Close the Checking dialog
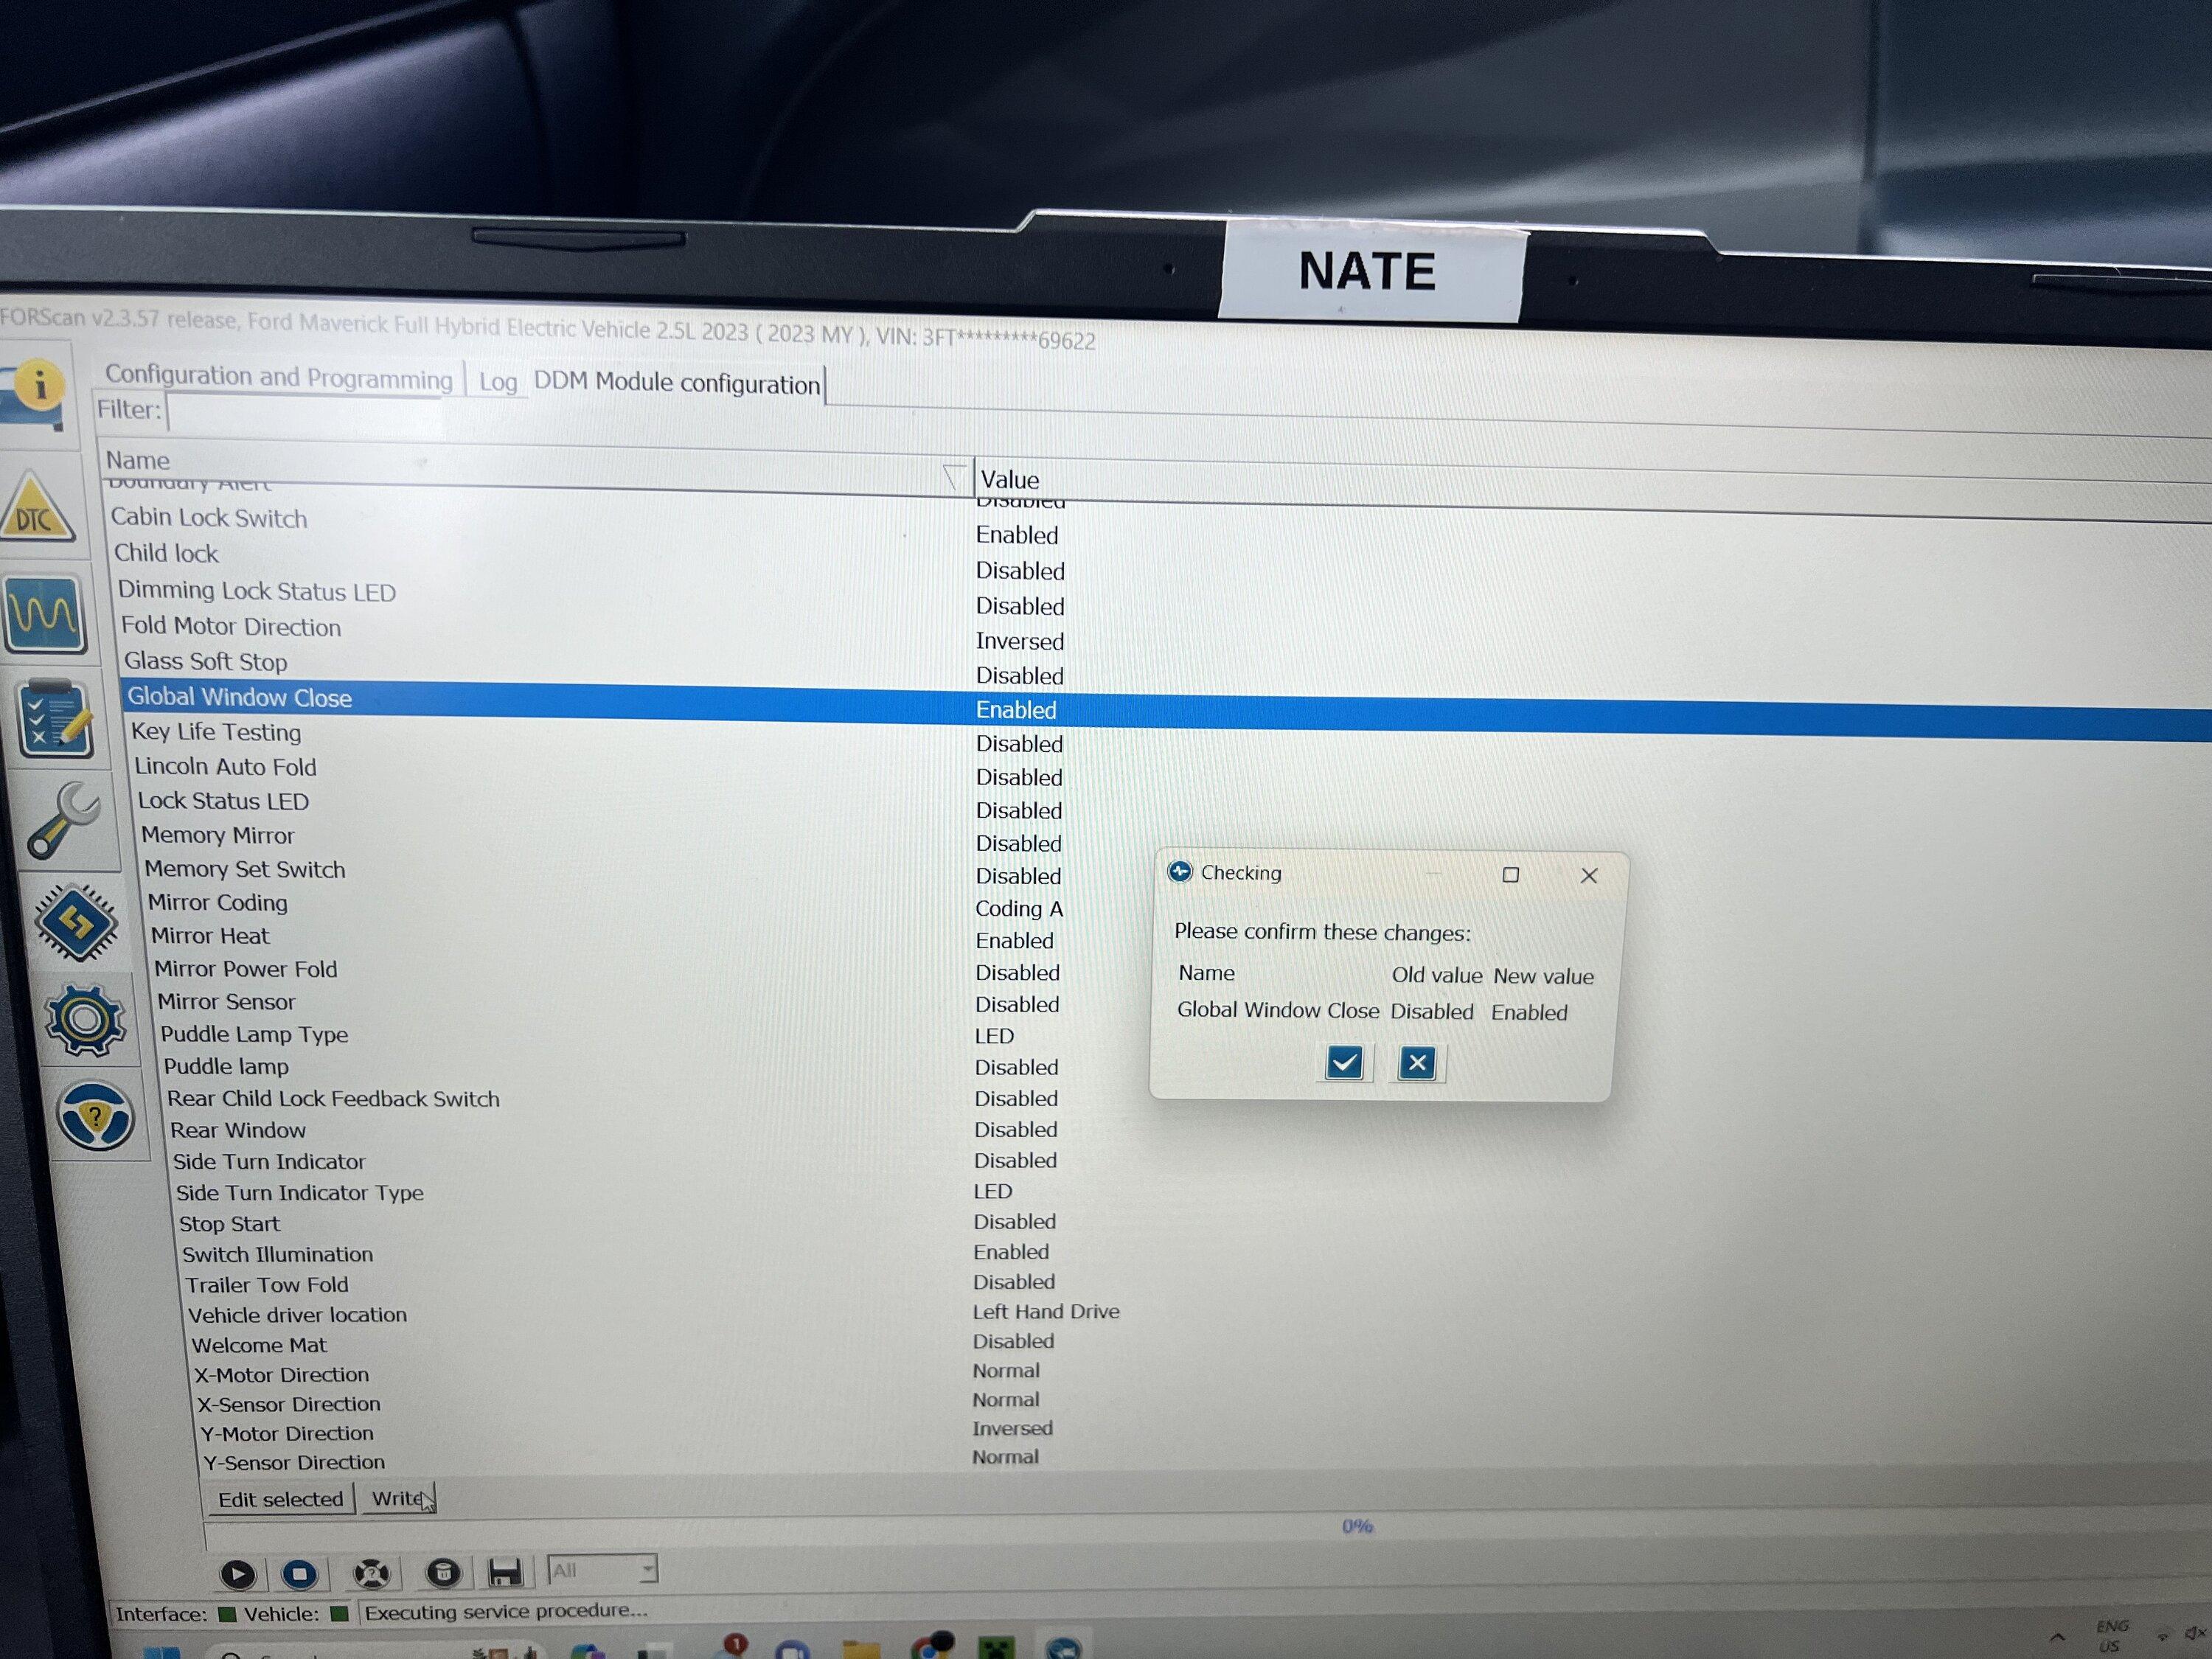This screenshot has width=2212, height=1659. point(1589,876)
